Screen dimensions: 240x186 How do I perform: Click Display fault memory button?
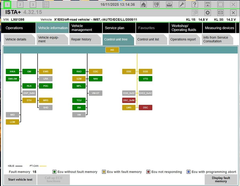(221, 179)
